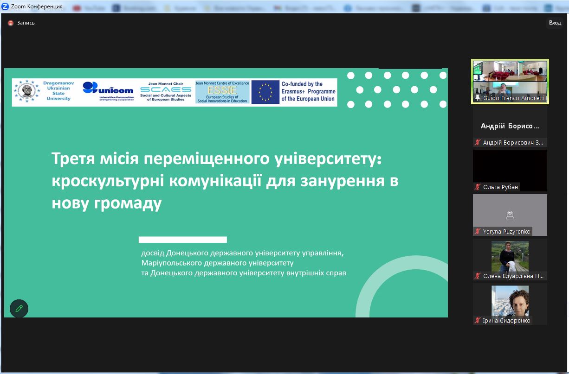Click the pin icon on Guido Franco Amoretti
This screenshot has height=374, width=569.
(477, 98)
